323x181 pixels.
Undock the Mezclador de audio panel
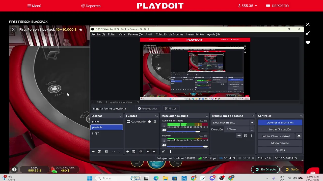(x=207, y=116)
